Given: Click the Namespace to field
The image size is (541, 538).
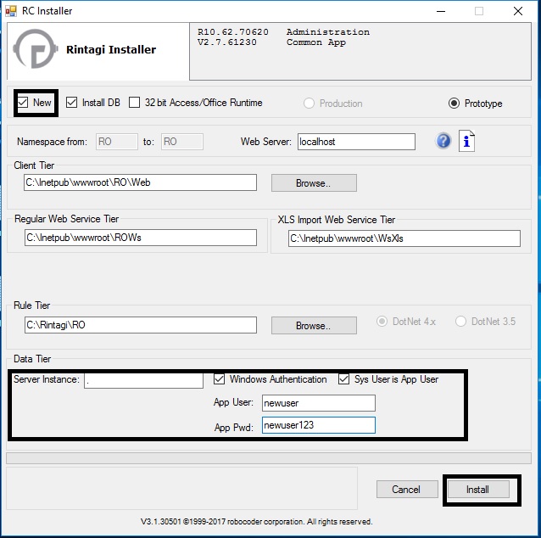Looking at the screenshot, I should click(181, 142).
